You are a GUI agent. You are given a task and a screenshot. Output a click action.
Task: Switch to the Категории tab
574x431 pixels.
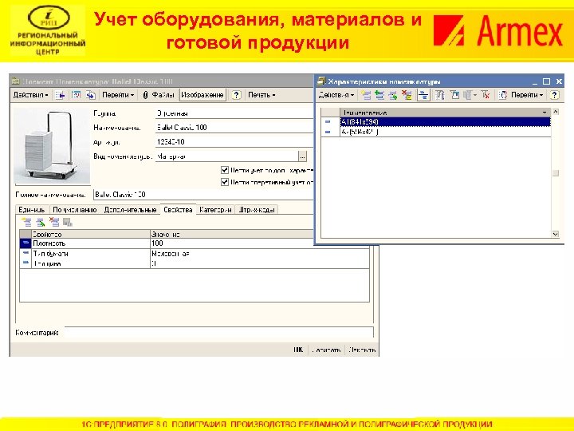point(215,210)
